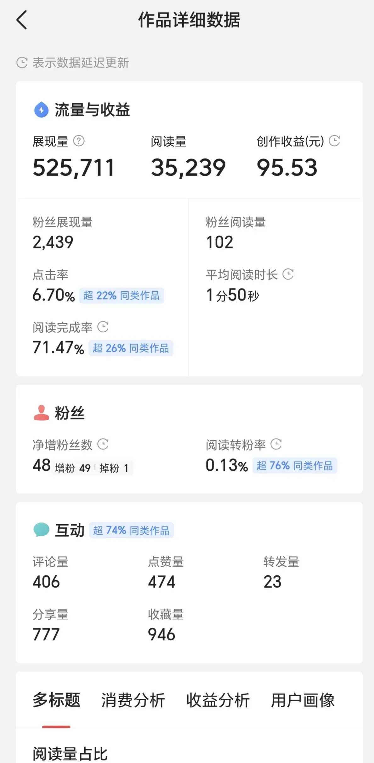Tap the clock icon next to 净增粉丝数
The width and height of the screenshot is (374, 763).
tap(103, 444)
